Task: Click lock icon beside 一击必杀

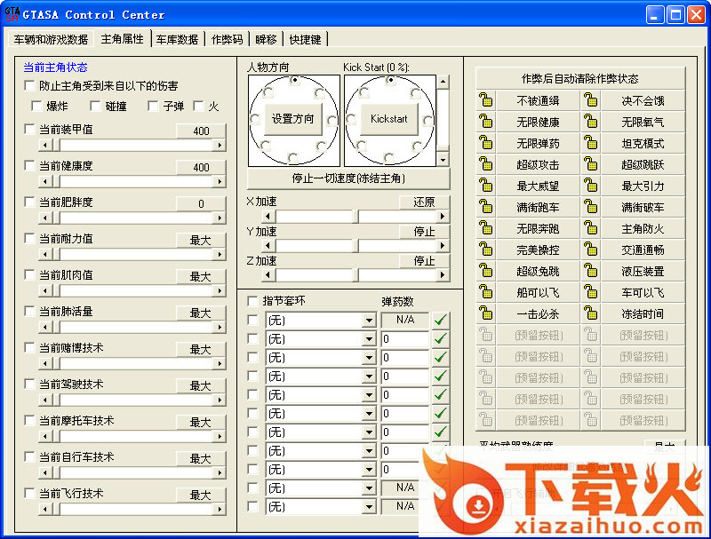Action: click(x=486, y=313)
